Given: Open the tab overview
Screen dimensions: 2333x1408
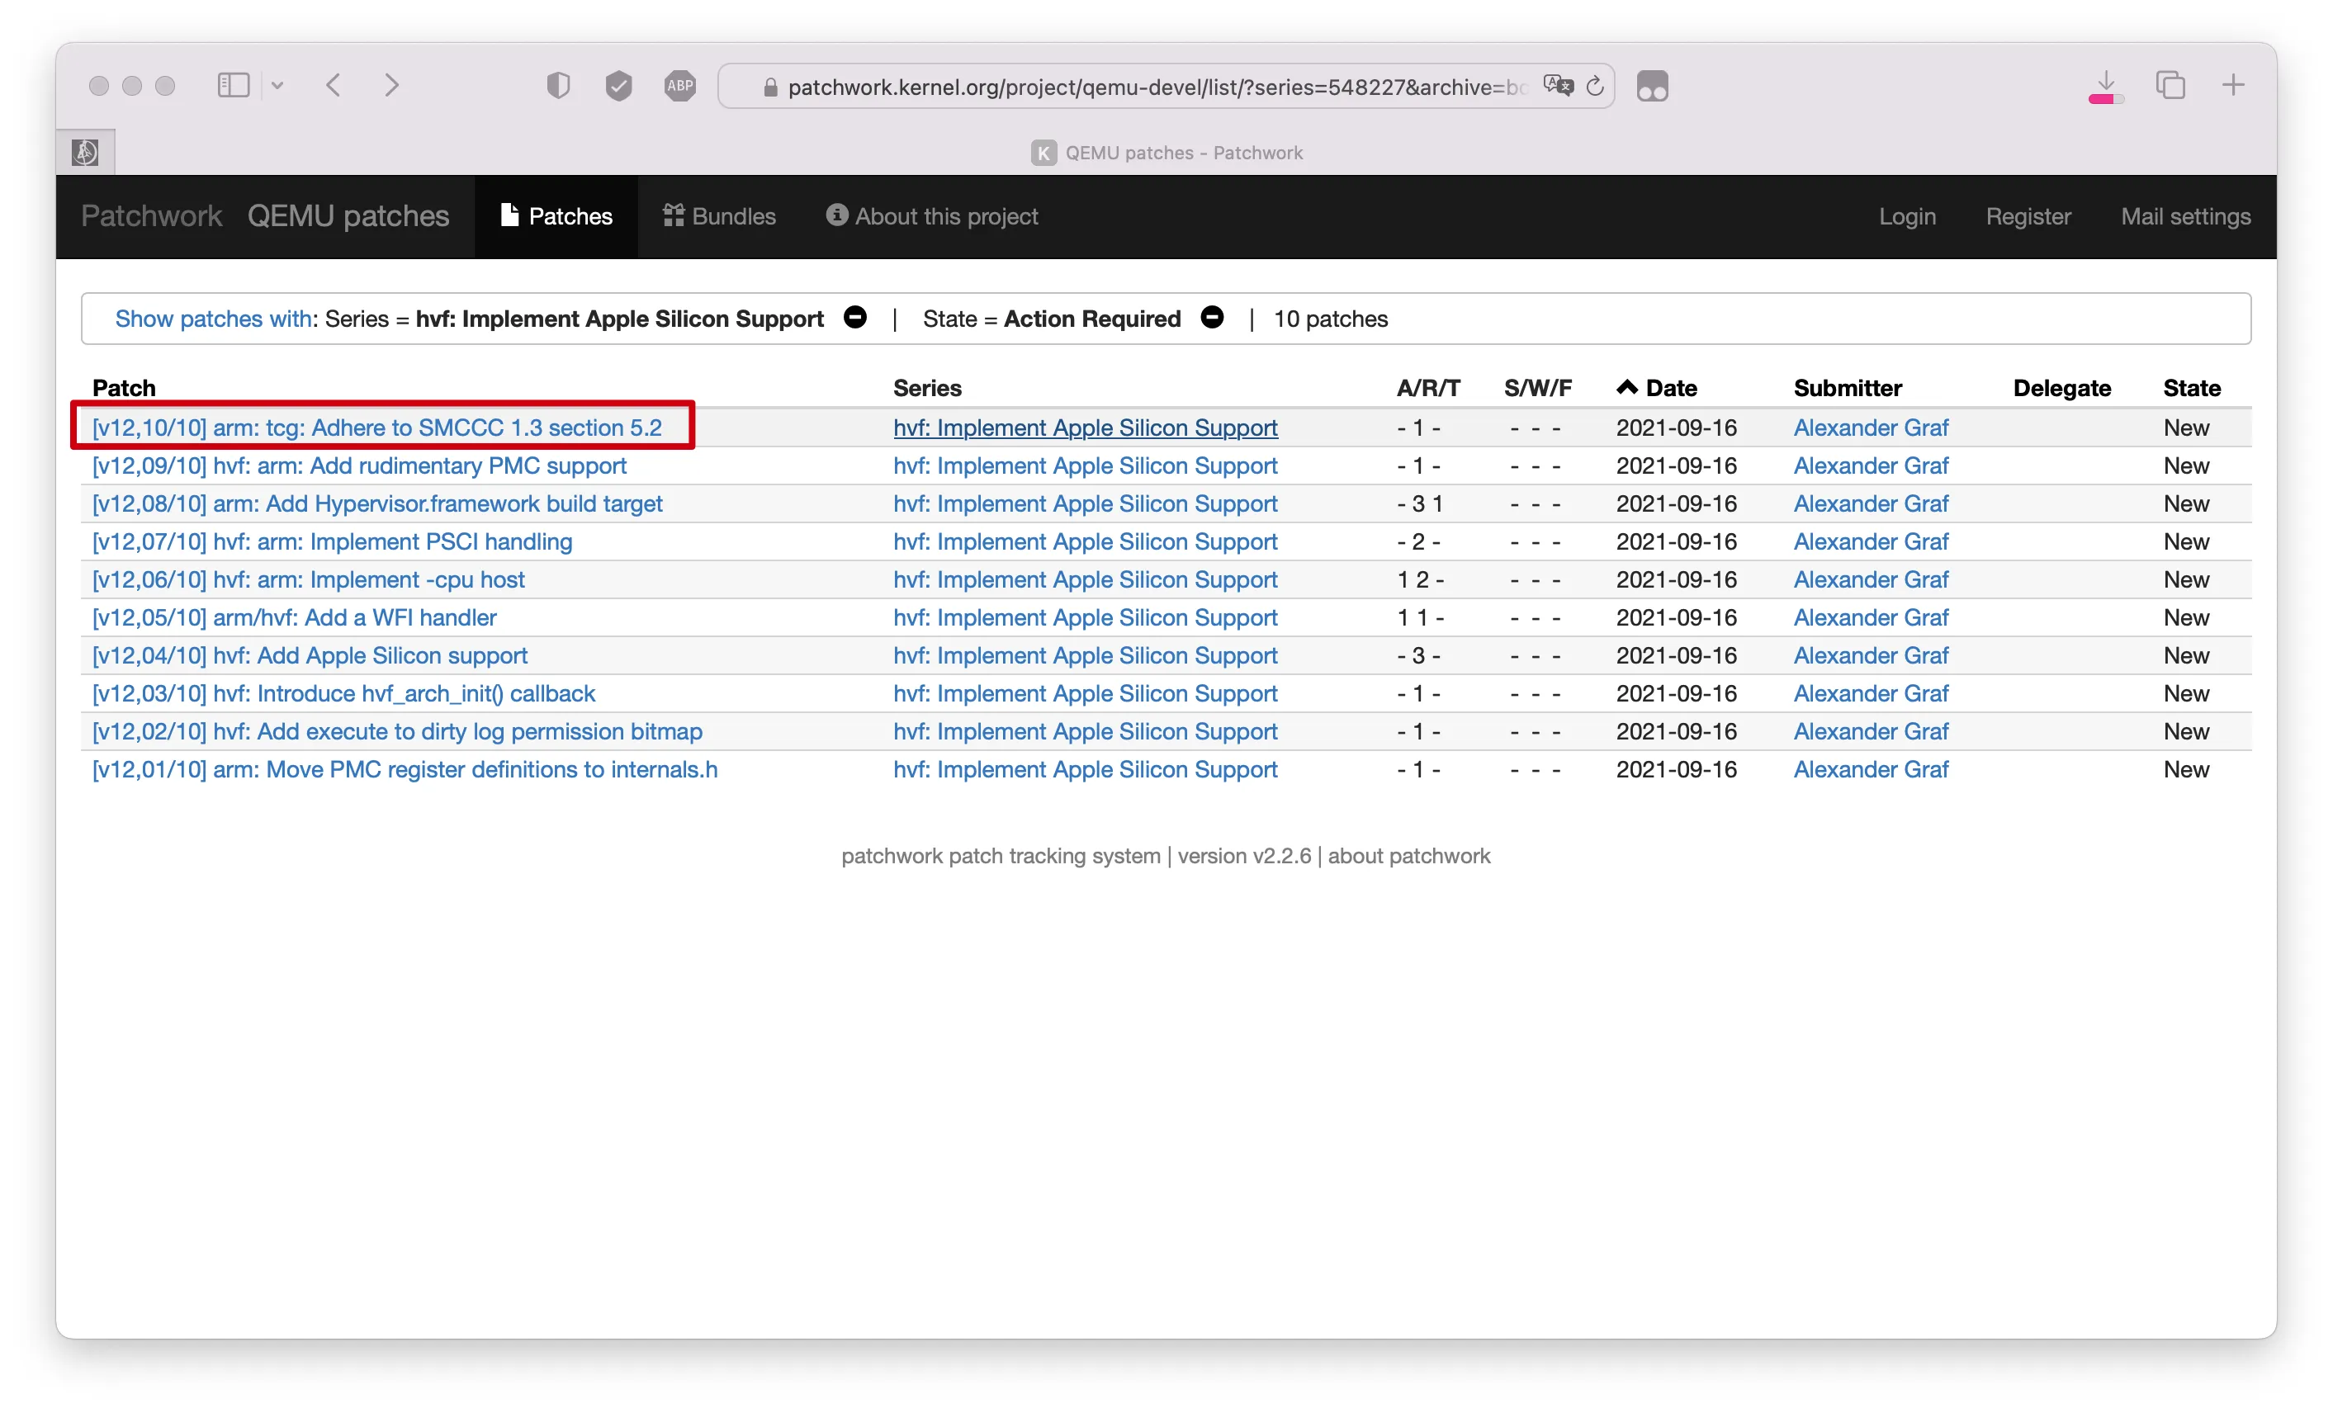Looking at the screenshot, I should coord(2170,85).
